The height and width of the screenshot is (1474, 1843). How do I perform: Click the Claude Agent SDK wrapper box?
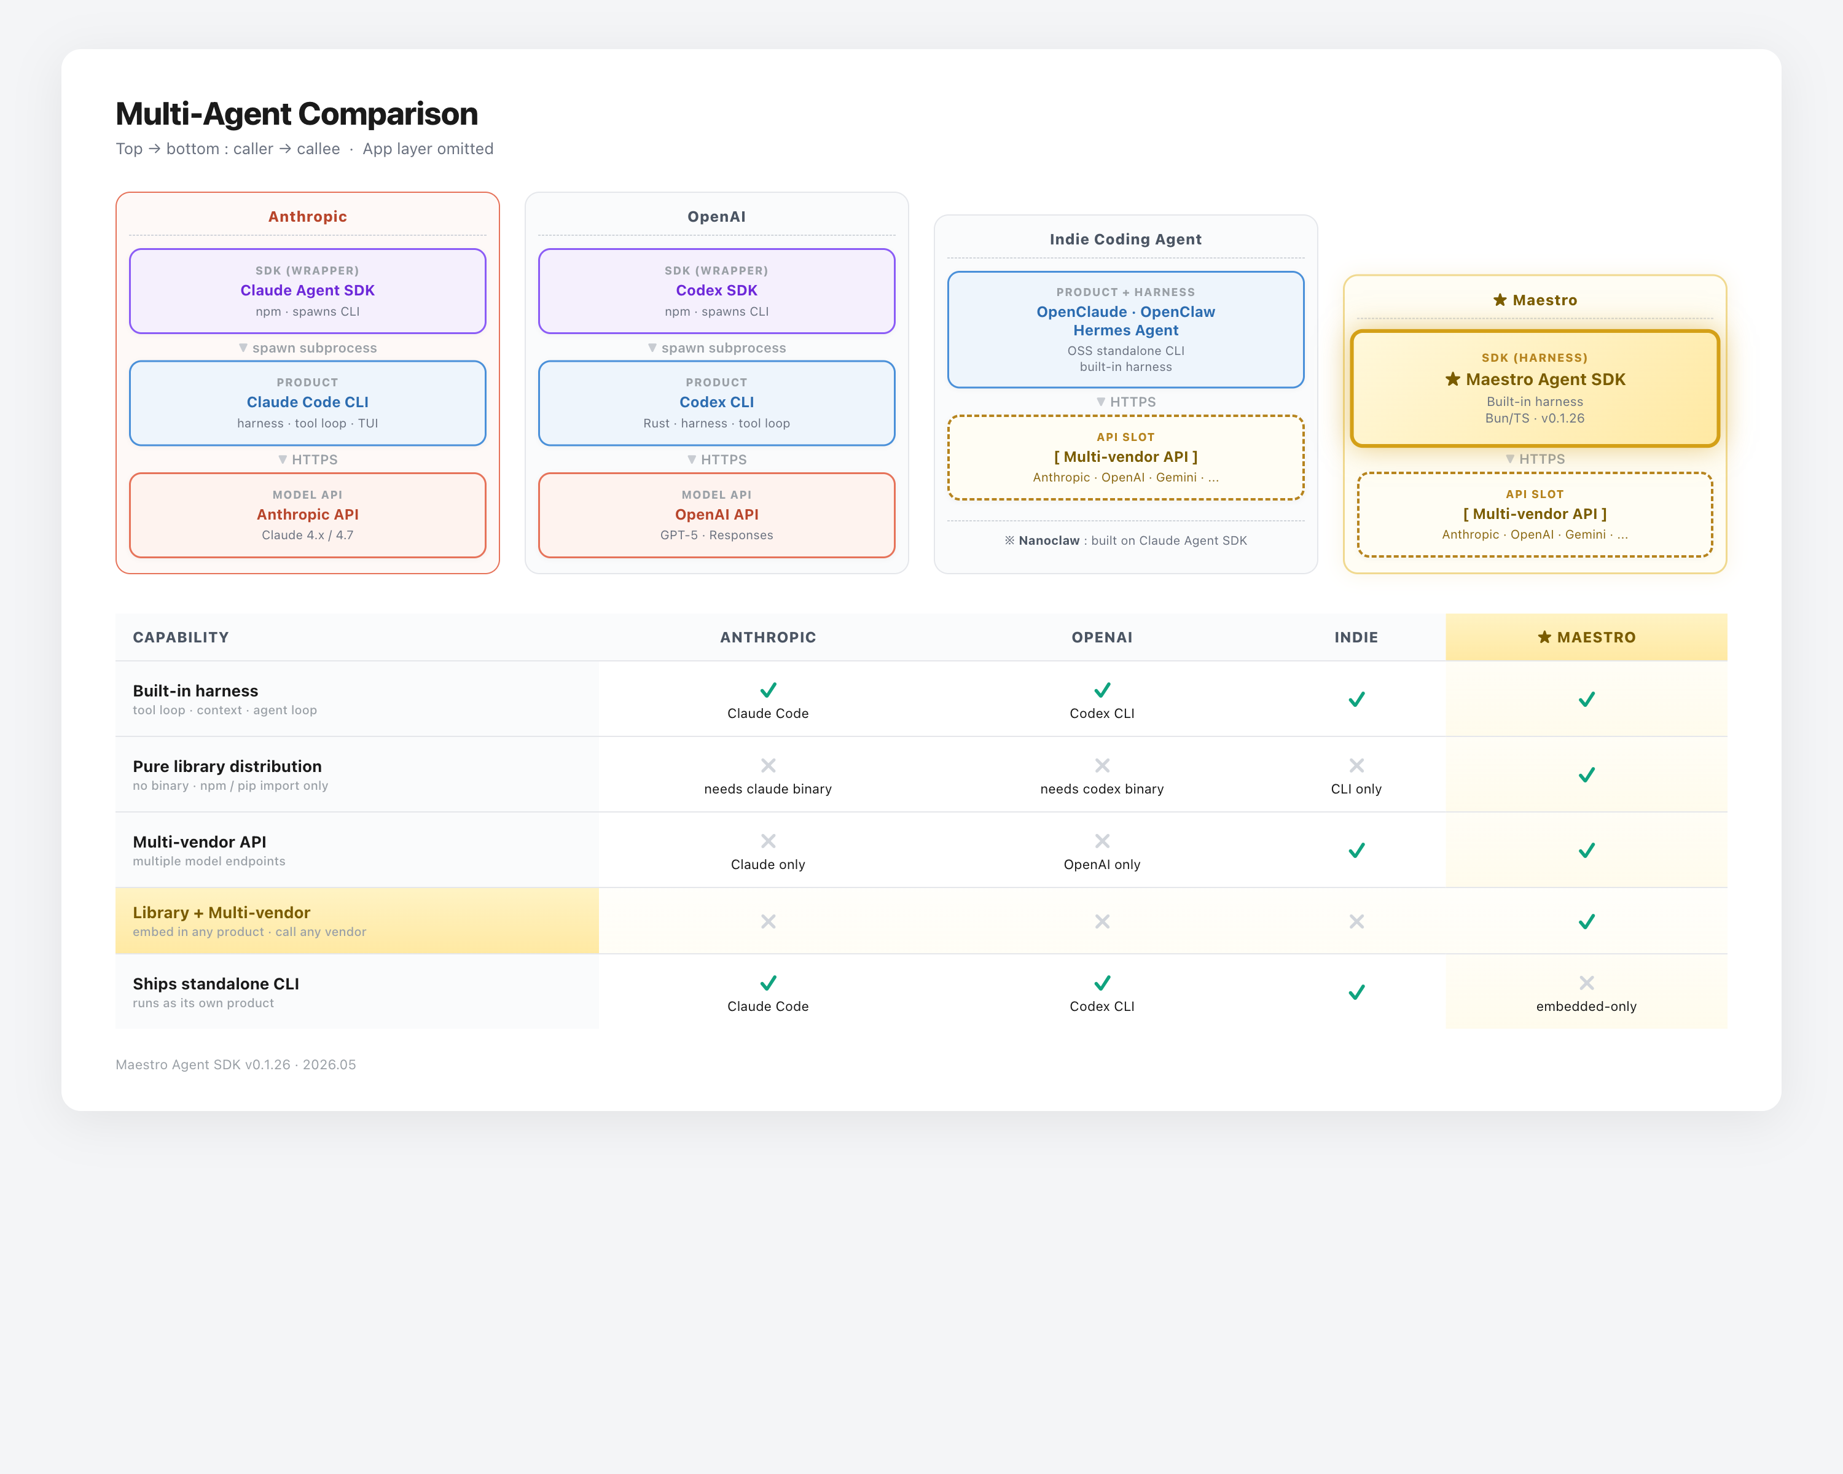click(x=308, y=291)
